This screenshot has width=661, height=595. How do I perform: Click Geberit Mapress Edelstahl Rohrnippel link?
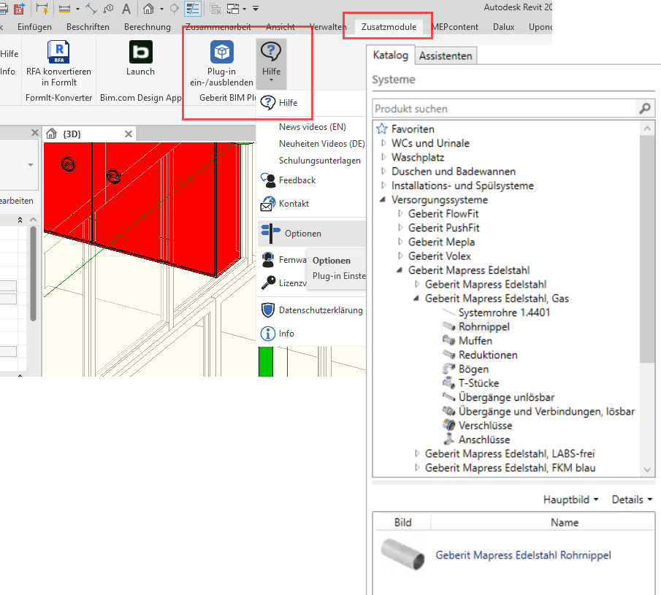click(x=523, y=556)
